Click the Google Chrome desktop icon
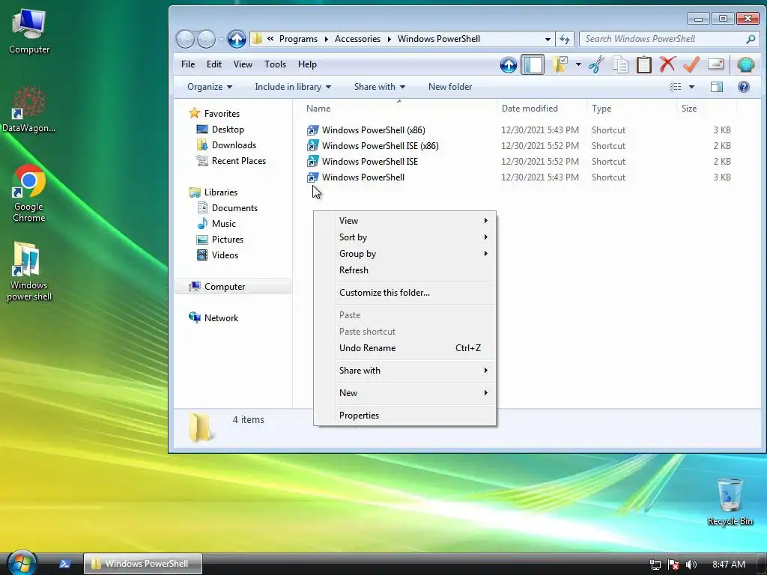Screen dimensions: 767x575 [29, 194]
